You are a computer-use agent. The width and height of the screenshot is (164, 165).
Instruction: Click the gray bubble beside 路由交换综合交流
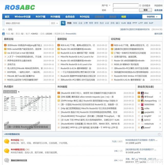[7, 160]
